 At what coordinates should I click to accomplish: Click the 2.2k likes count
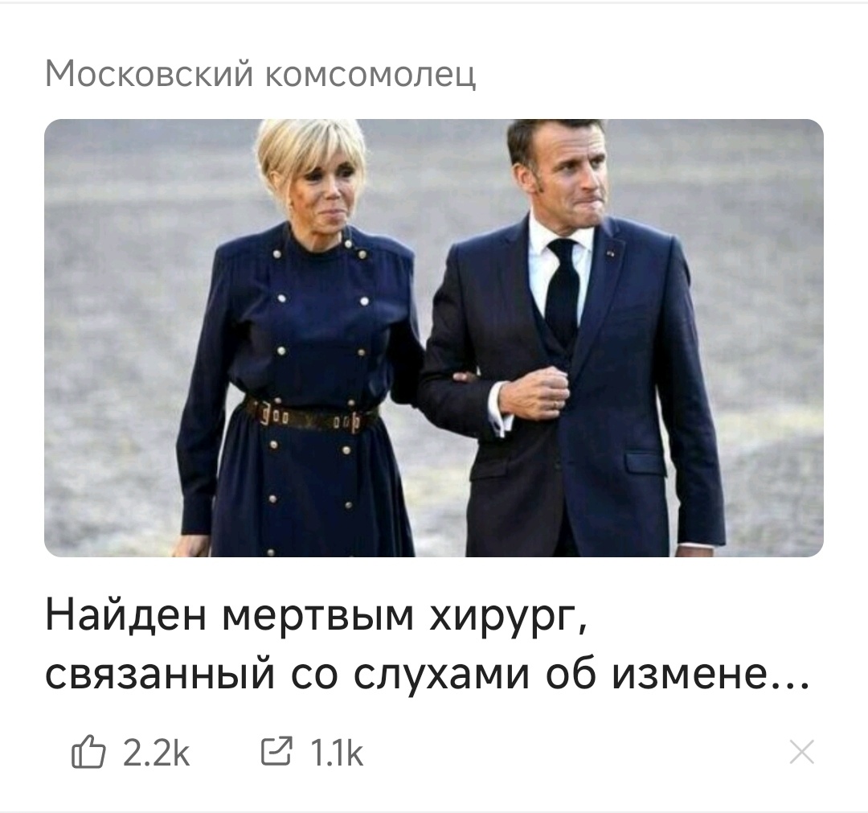(x=156, y=753)
